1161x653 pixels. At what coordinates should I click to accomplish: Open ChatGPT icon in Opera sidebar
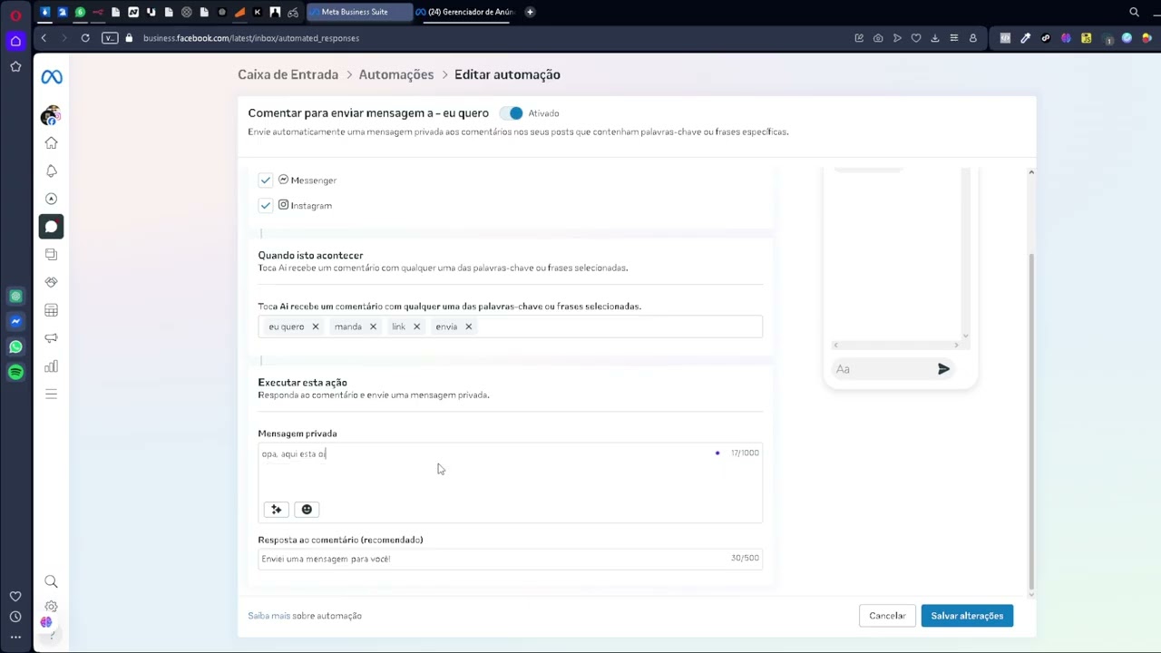pos(15,296)
